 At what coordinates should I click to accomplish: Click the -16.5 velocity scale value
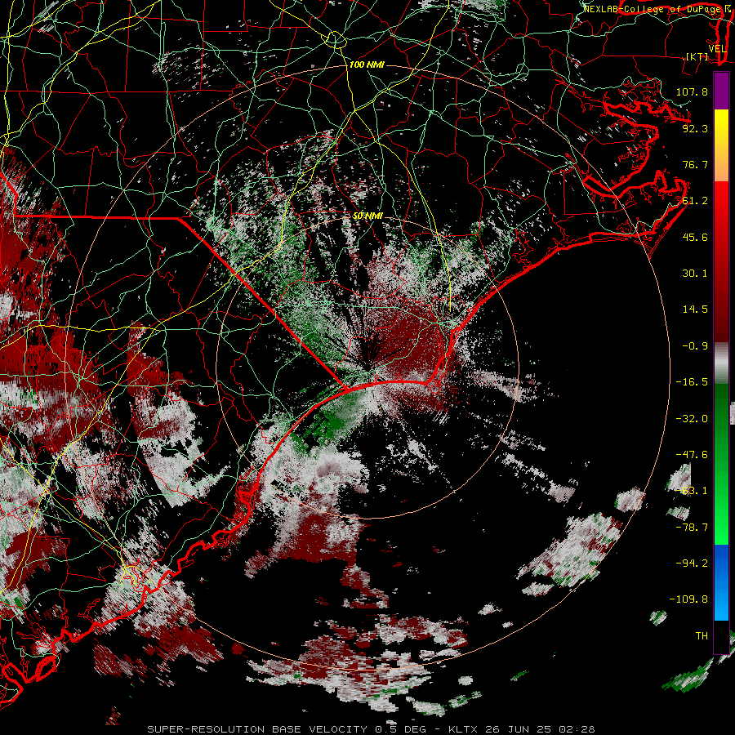[x=692, y=382]
